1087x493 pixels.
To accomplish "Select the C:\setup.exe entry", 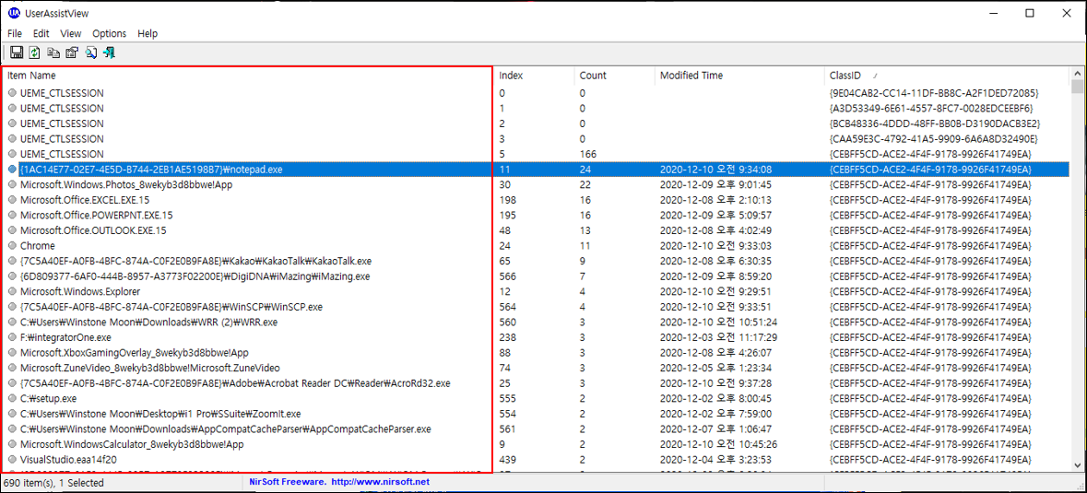I will [49, 397].
